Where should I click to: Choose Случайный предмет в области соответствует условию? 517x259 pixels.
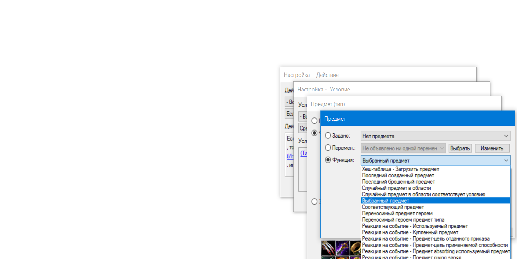click(x=436, y=194)
